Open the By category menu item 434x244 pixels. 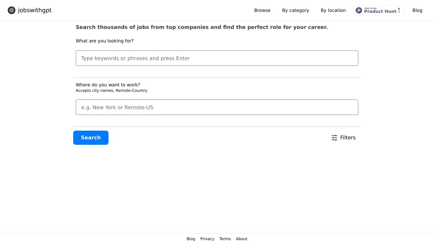click(295, 10)
